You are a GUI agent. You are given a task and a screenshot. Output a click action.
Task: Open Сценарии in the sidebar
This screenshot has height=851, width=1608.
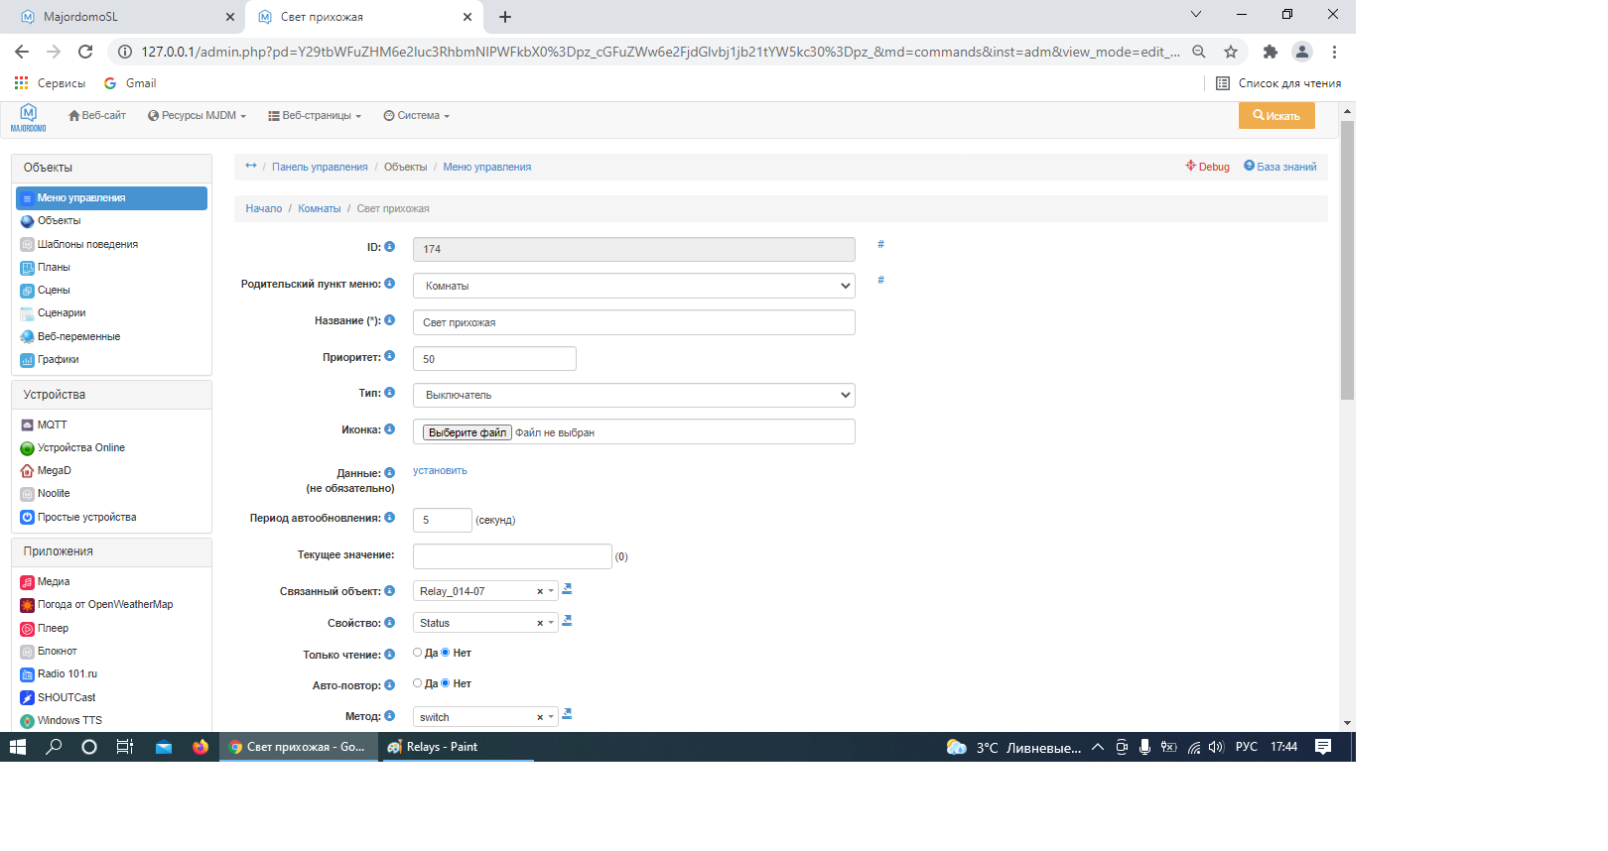[62, 313]
